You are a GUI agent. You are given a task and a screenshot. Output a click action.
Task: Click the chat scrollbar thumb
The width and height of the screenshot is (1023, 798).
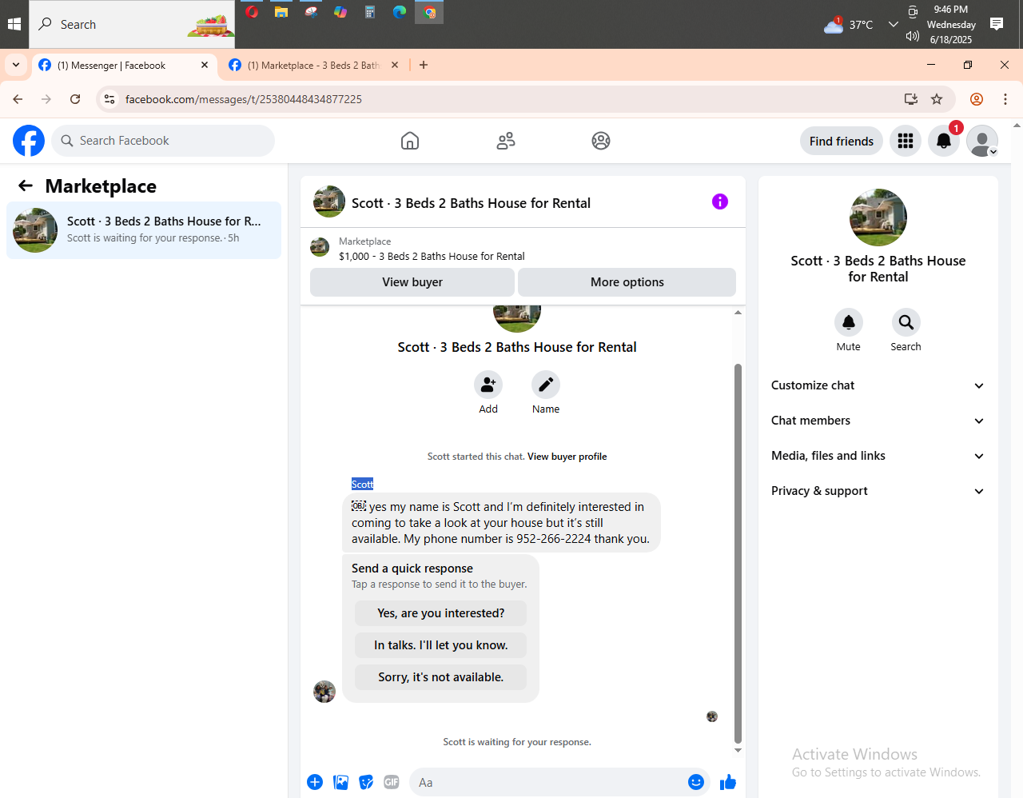tap(738, 553)
